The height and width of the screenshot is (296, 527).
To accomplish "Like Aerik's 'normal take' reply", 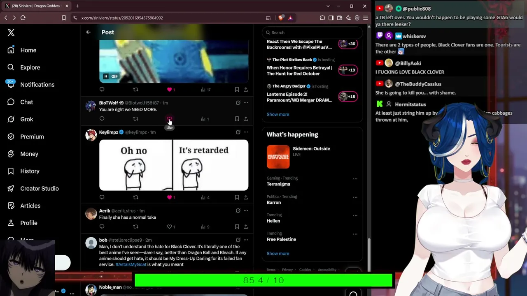I will pyautogui.click(x=169, y=227).
